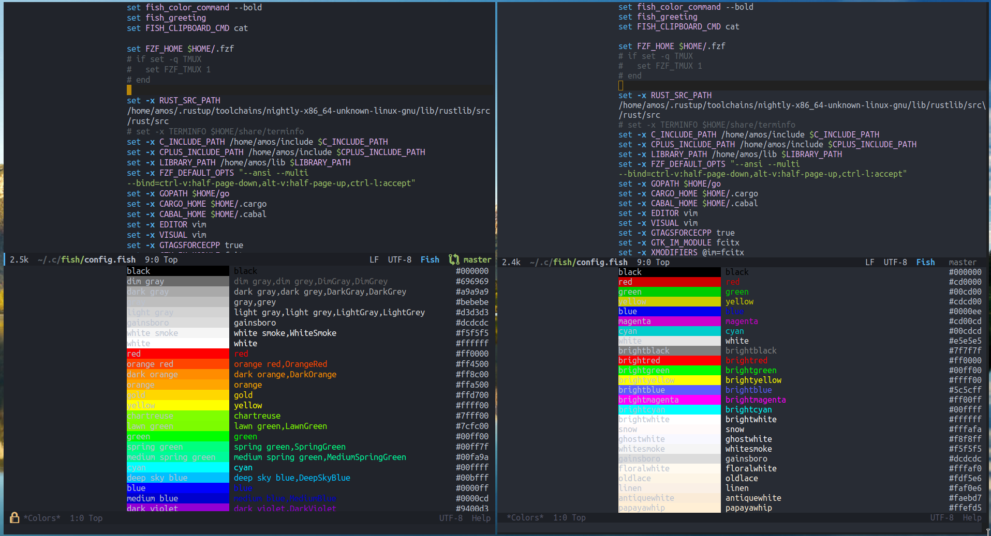Viewport: 991px width, 536px height.
Task: Click config.fish file name in the left mode line
Action: point(110,259)
